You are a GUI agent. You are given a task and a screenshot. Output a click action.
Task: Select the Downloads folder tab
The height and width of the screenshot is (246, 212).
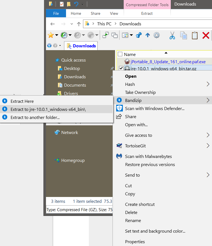click(81, 46)
